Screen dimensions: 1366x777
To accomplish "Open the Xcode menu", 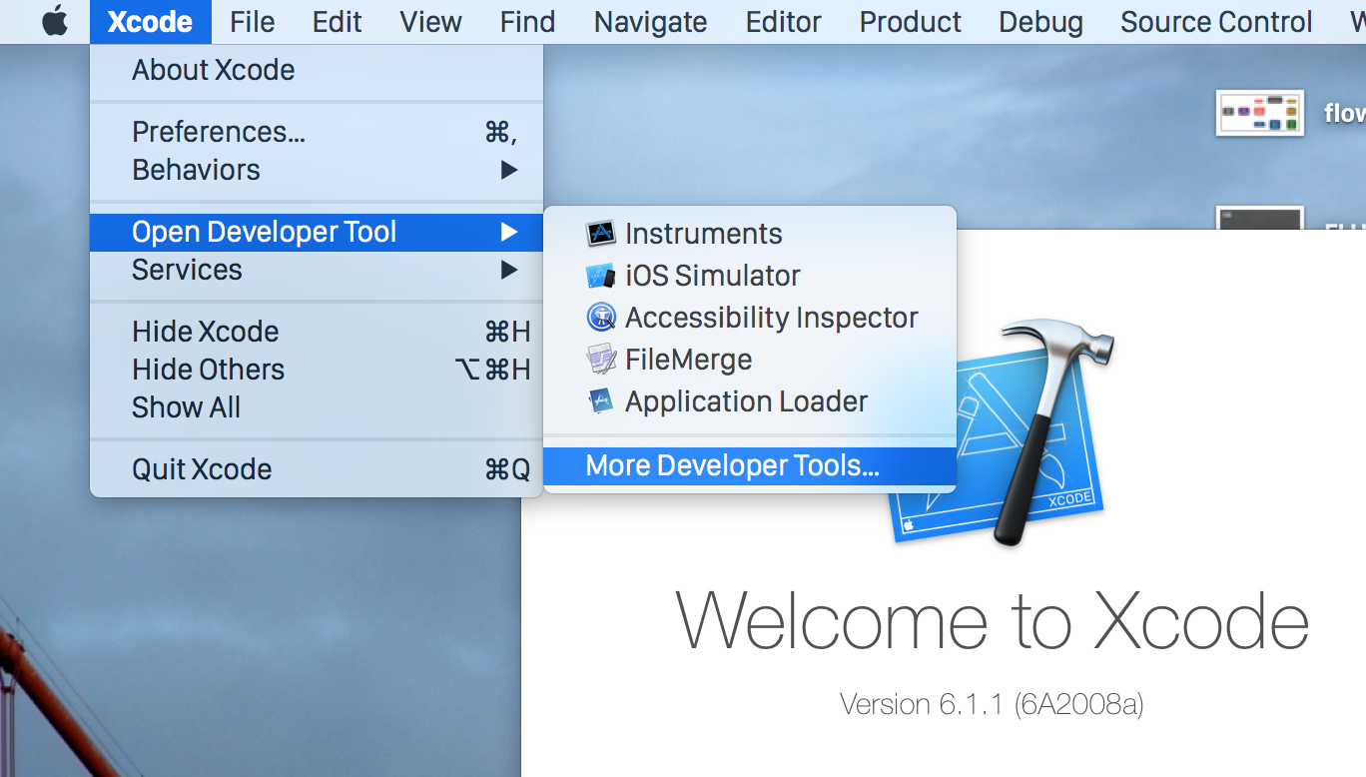I will pos(151,21).
